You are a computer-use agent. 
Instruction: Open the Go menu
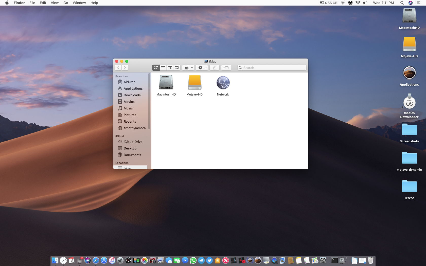tap(66, 3)
